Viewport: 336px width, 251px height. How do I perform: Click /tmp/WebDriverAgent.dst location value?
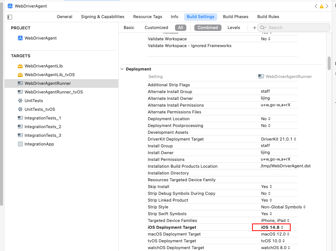286,166
